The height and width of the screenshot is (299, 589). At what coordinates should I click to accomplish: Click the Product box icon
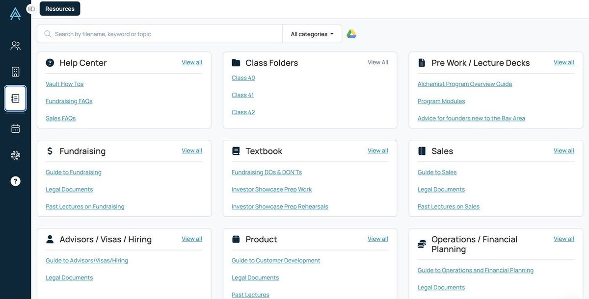236,239
